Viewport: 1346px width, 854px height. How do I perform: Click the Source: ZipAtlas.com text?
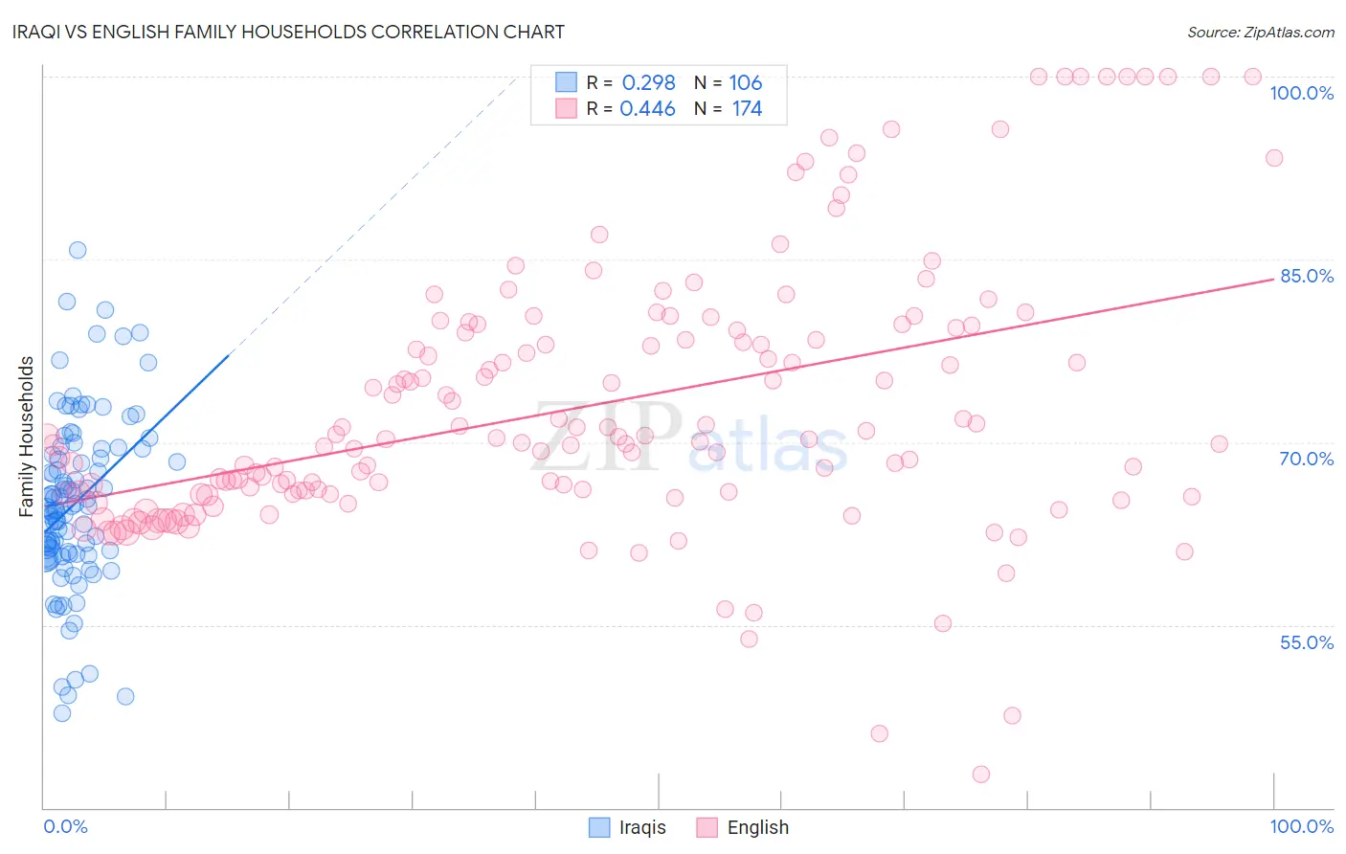click(1261, 32)
